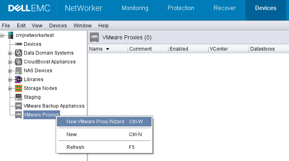The height and width of the screenshot is (161, 289).
Task: Collapse the cmjnetworkertest root node
Action: click(2, 35)
